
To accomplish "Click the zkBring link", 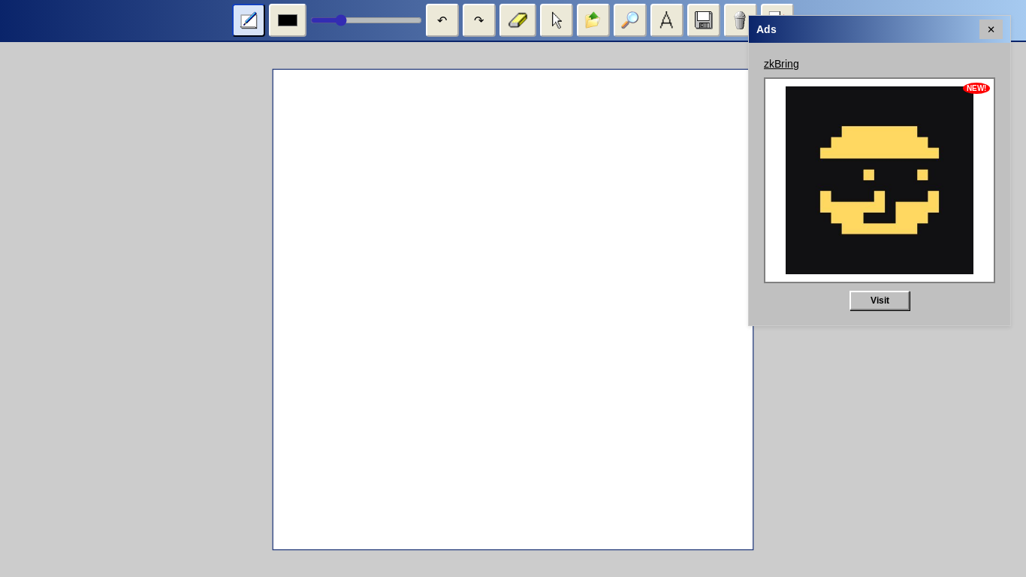I will pyautogui.click(x=781, y=64).
